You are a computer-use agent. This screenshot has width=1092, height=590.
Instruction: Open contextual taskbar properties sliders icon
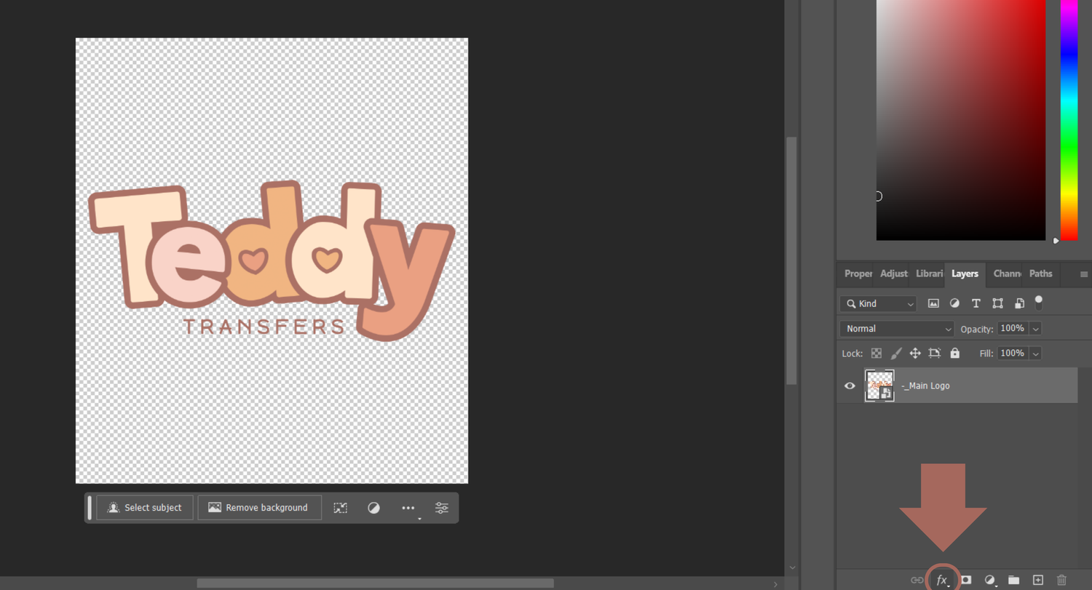[442, 508]
